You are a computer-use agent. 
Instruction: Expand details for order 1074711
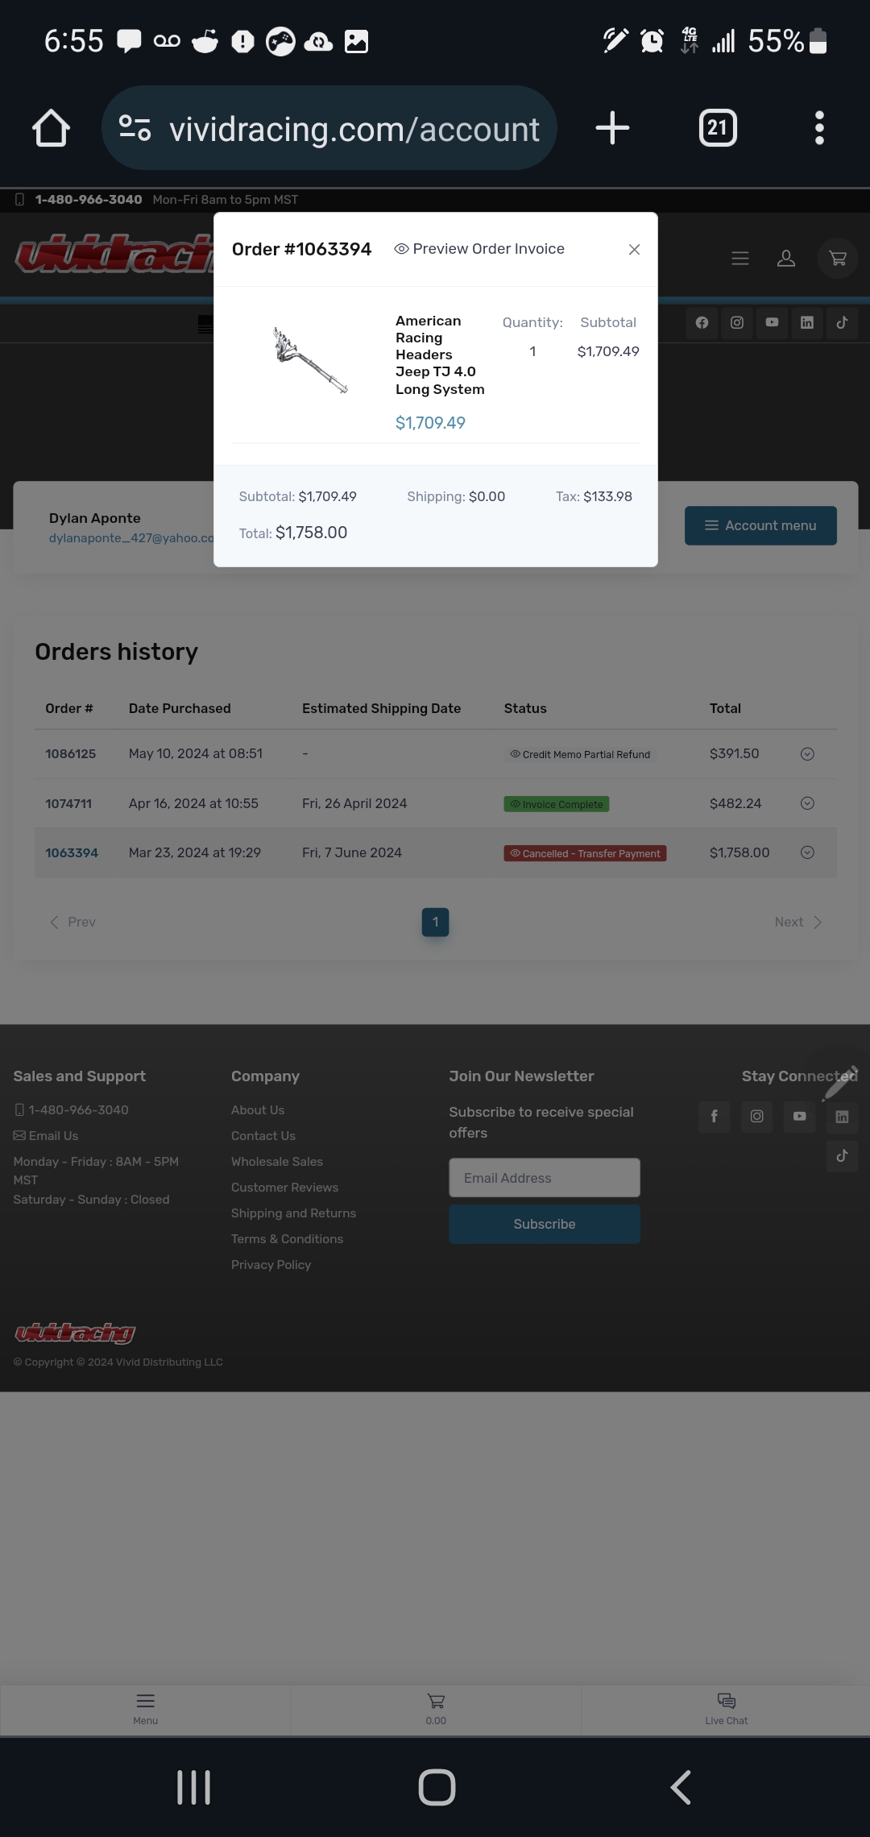807,803
